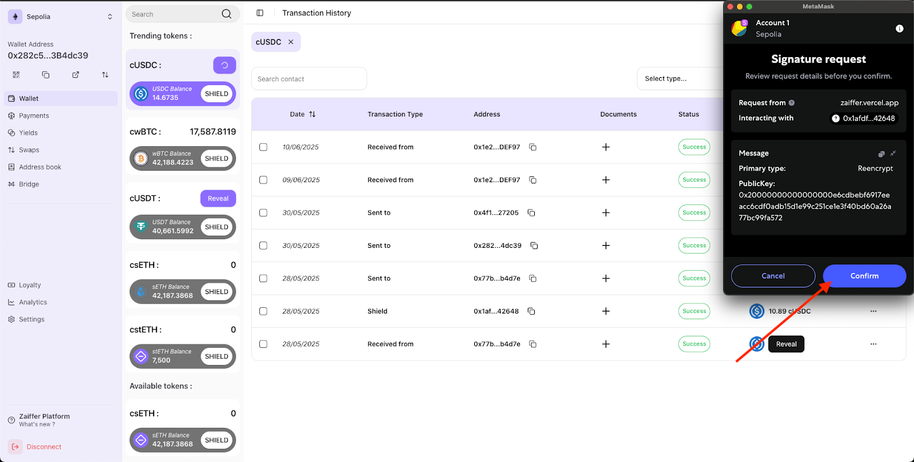Go to Payments
The width and height of the screenshot is (914, 462).
(61, 116)
